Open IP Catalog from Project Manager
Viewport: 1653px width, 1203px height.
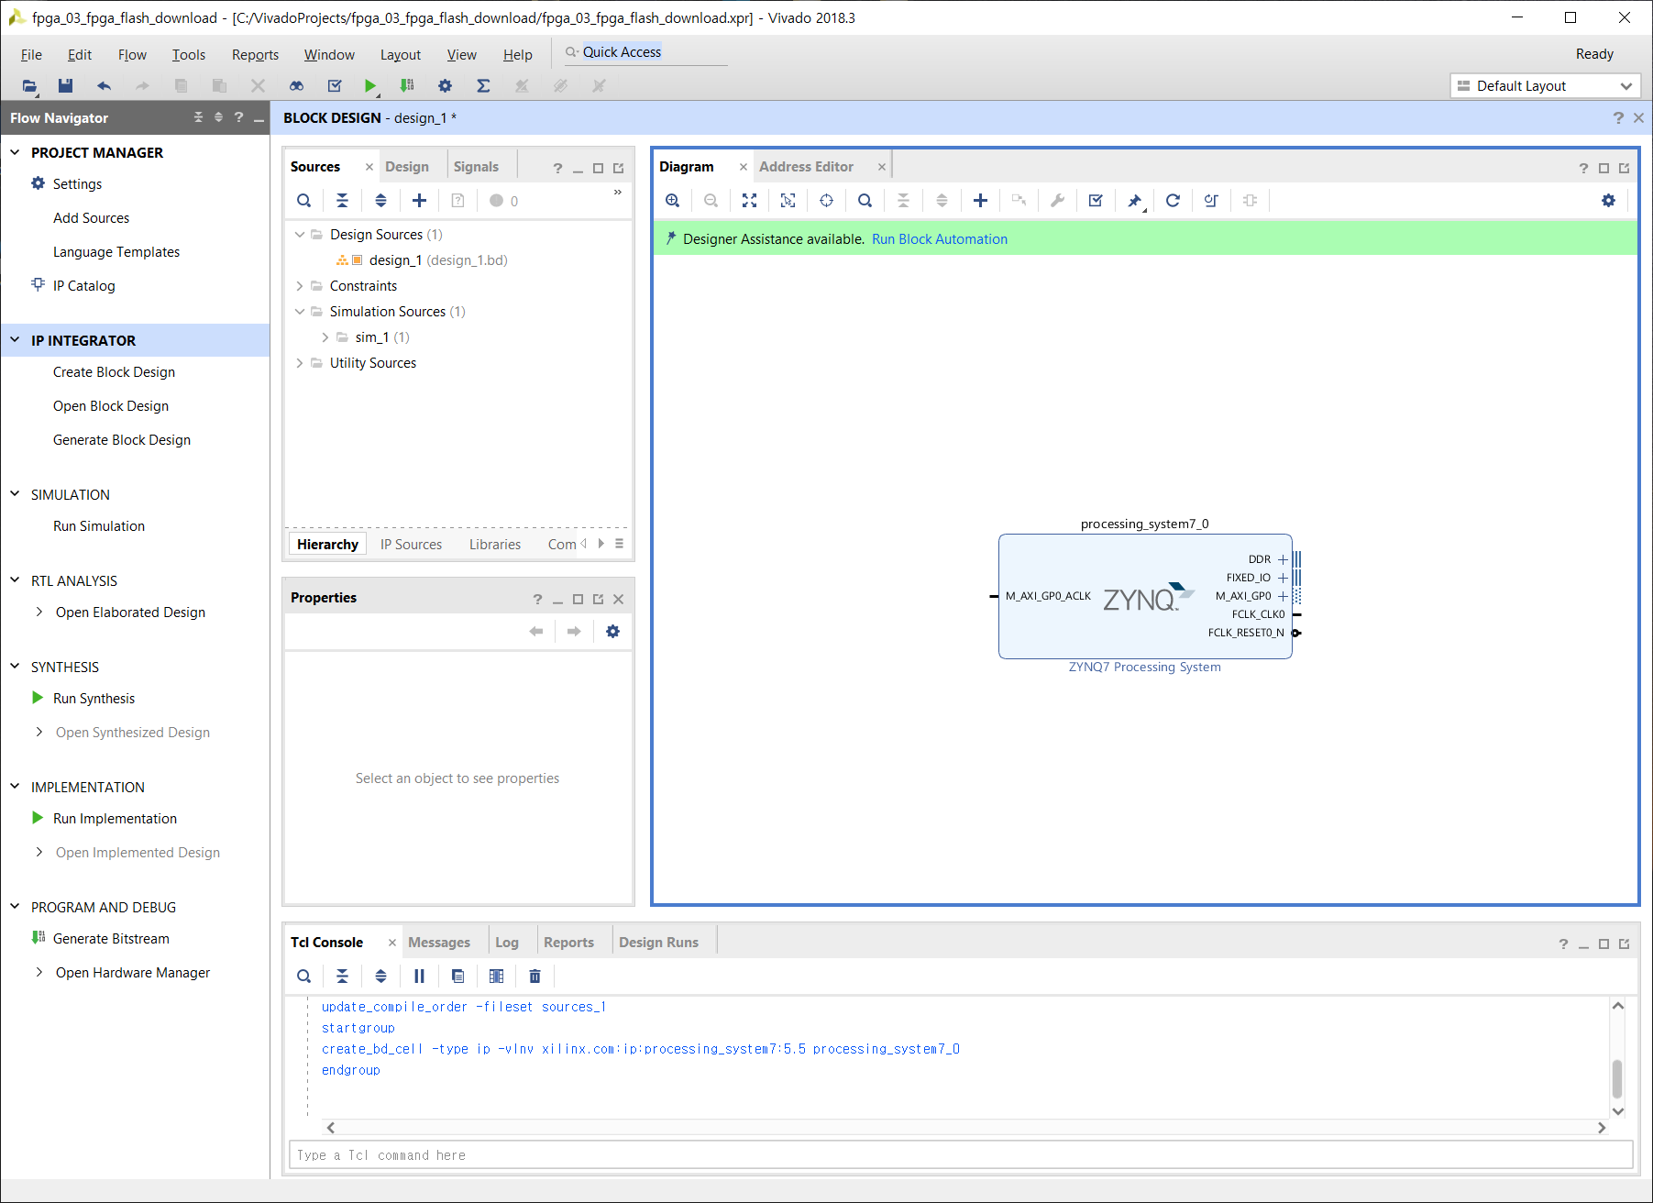[x=83, y=286]
